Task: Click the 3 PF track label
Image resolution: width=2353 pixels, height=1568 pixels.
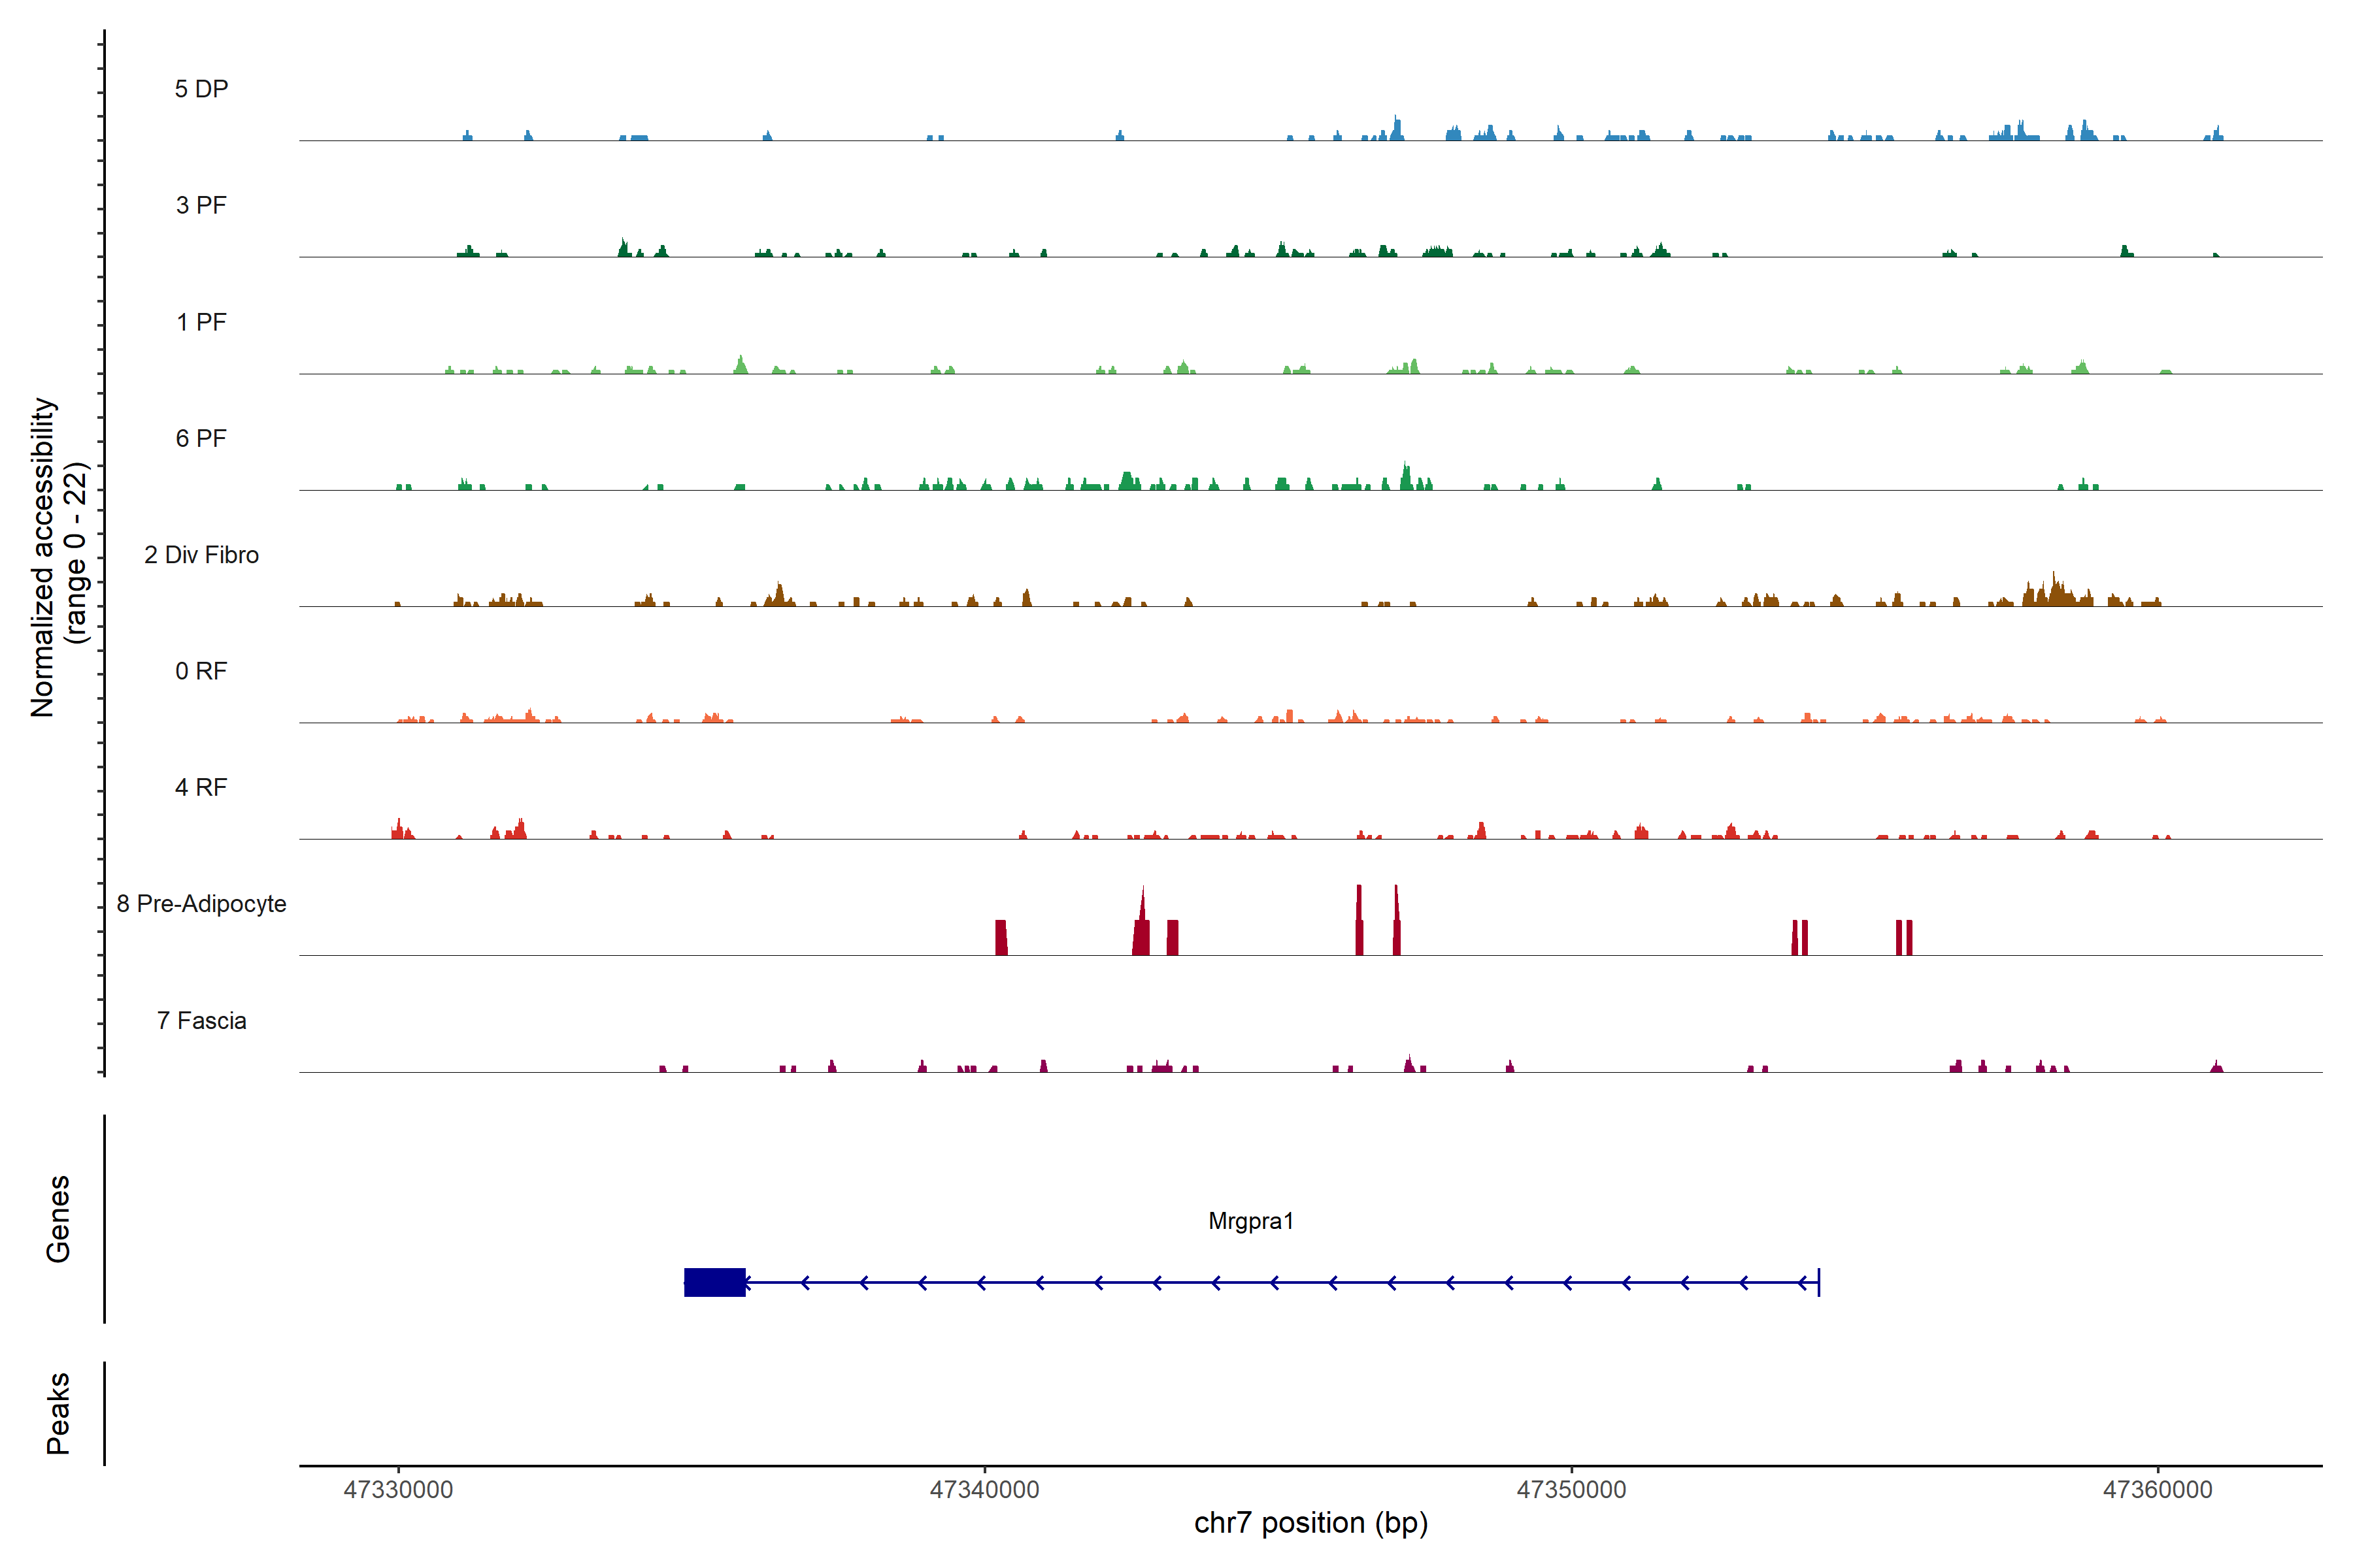Action: (x=201, y=205)
